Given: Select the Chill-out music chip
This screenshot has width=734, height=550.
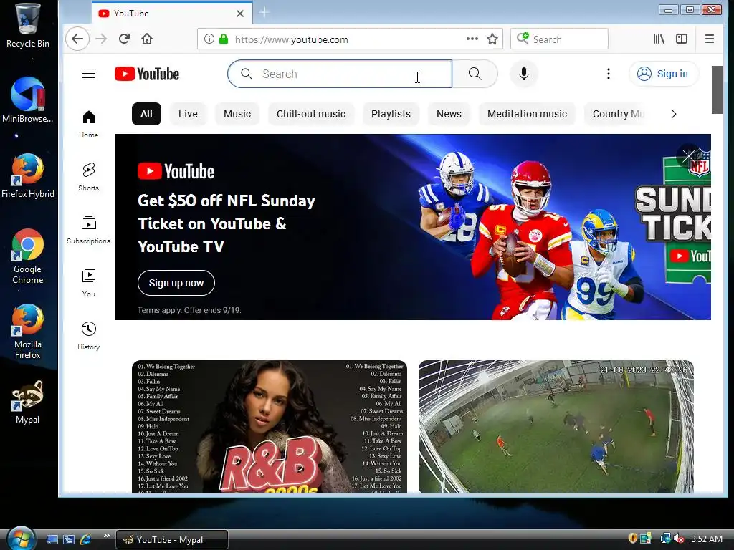Looking at the screenshot, I should click(x=311, y=114).
